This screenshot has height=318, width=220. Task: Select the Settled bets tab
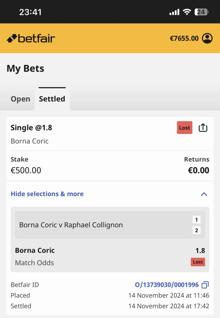pos(52,99)
